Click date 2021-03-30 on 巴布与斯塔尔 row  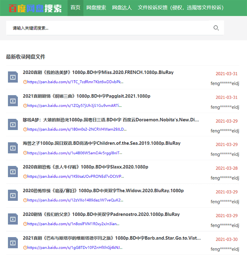[x=227, y=240]
